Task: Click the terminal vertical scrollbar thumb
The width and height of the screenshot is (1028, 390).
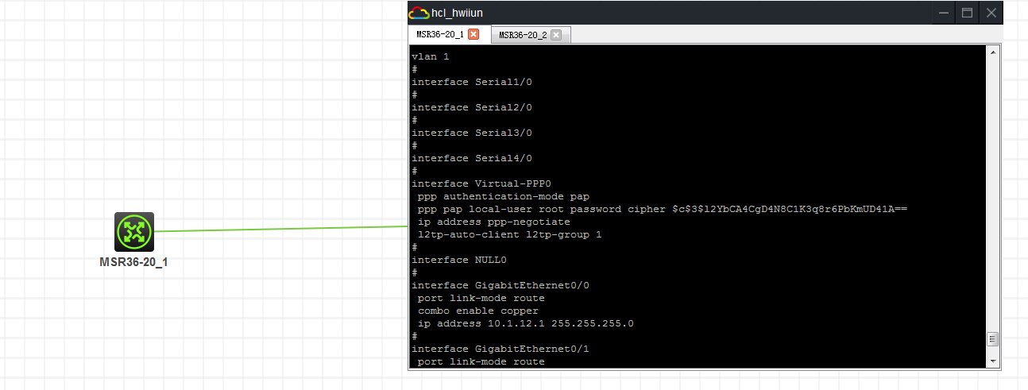Action: [992, 340]
